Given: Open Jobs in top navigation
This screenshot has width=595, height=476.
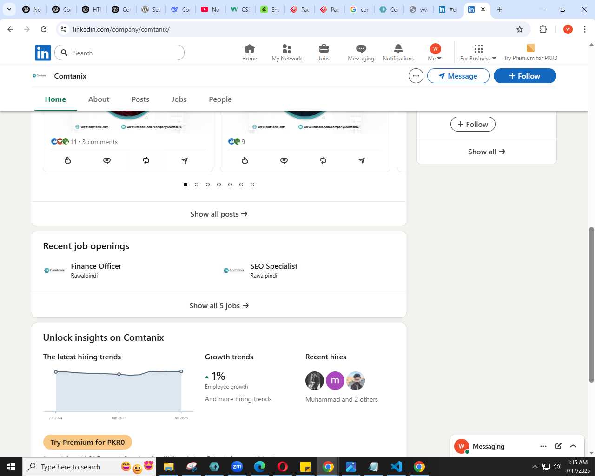Looking at the screenshot, I should [x=324, y=53].
